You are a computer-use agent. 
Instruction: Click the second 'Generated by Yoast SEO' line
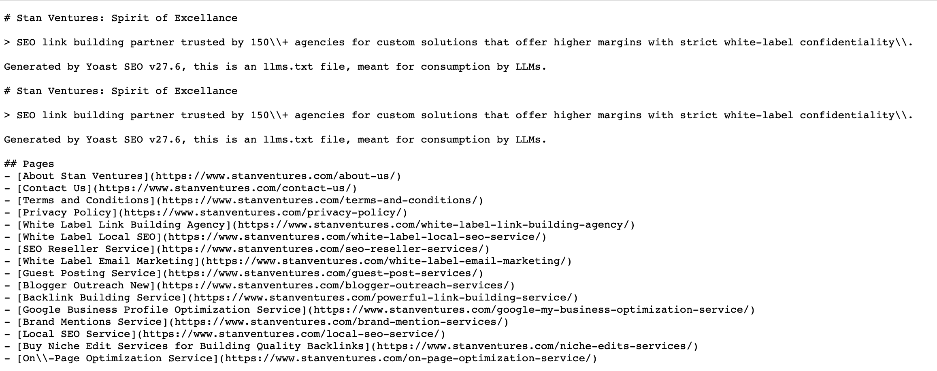(275, 140)
